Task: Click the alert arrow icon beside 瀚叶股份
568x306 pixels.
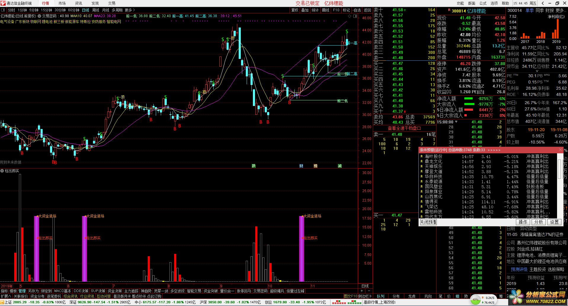Action: (421, 156)
